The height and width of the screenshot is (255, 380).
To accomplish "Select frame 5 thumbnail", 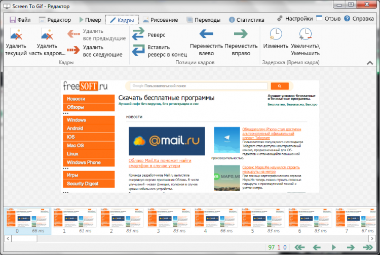I will pyautogui.click(x=263, y=218).
